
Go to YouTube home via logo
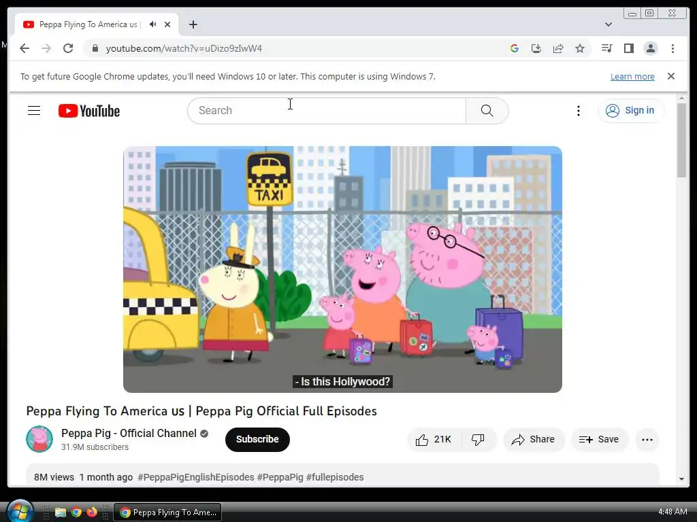(89, 111)
